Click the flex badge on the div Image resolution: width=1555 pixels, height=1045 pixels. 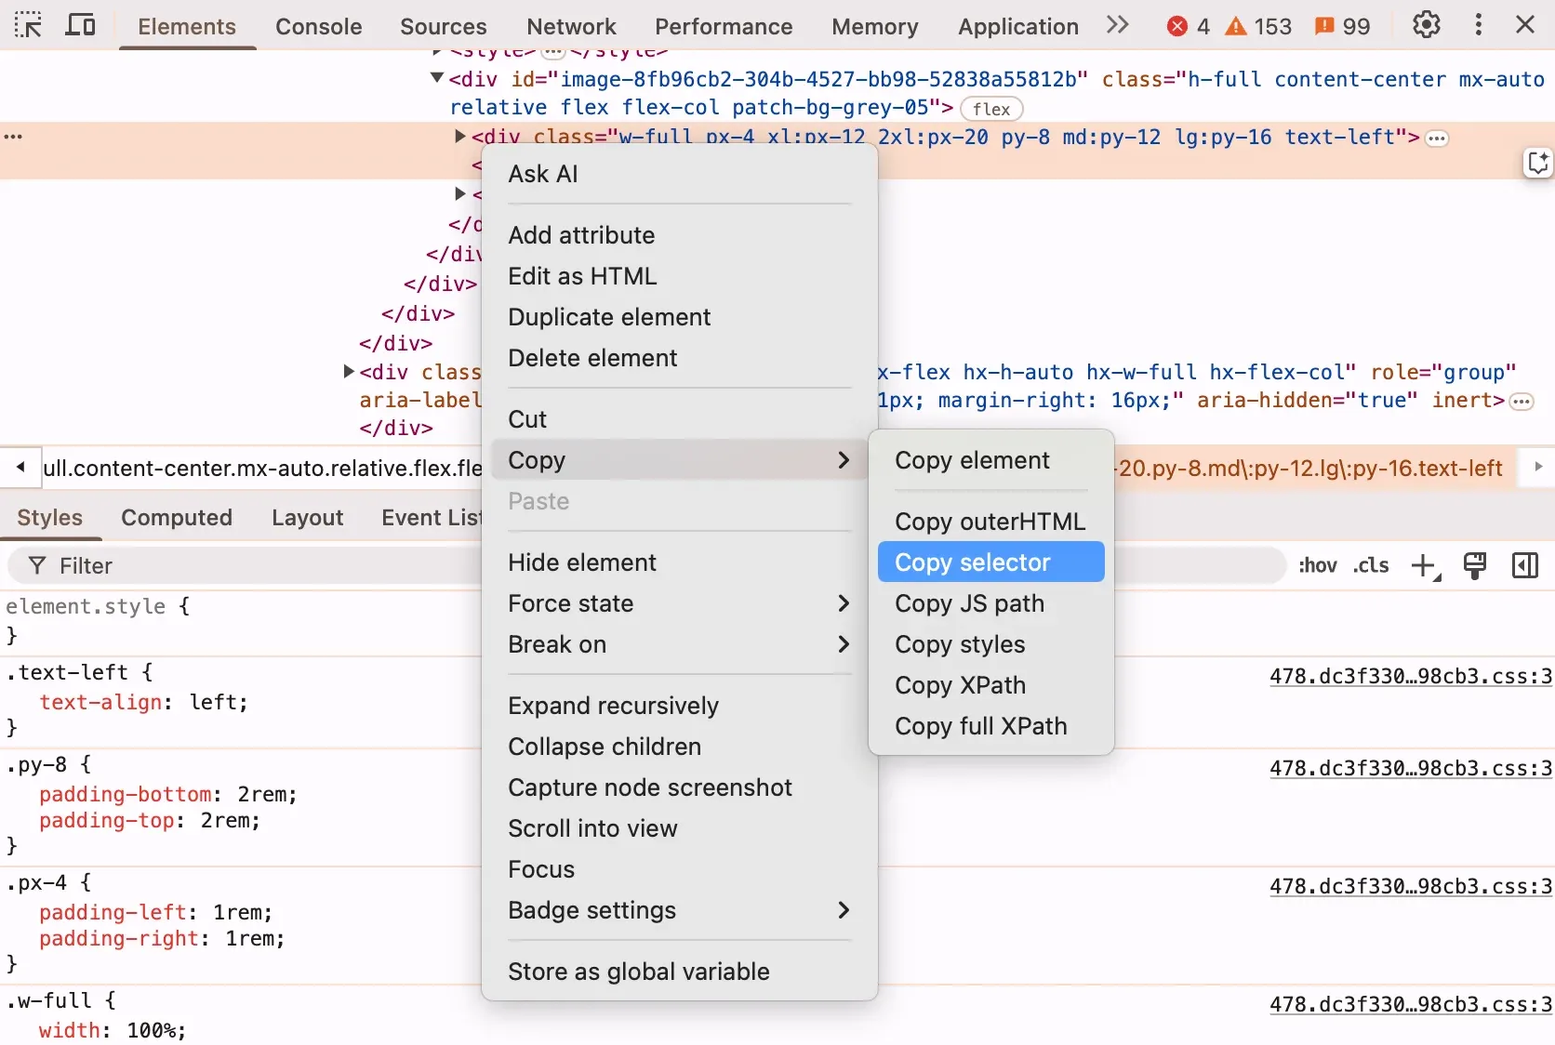991,109
